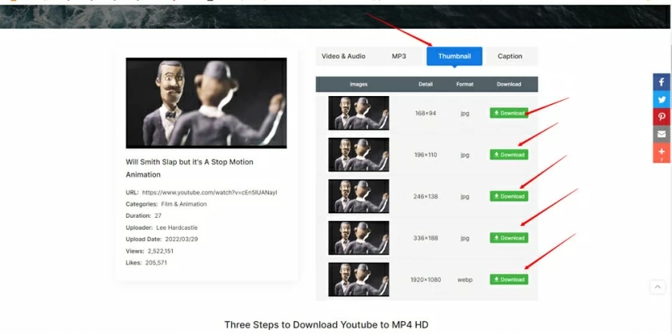This screenshot has height=334, width=672.
Task: Select the Thumbnail tab
Action: 454,56
